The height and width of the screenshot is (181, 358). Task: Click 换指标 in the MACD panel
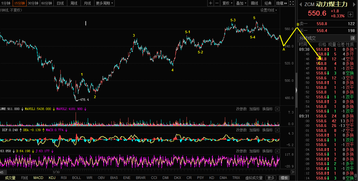pyautogui.click(x=267, y=130)
